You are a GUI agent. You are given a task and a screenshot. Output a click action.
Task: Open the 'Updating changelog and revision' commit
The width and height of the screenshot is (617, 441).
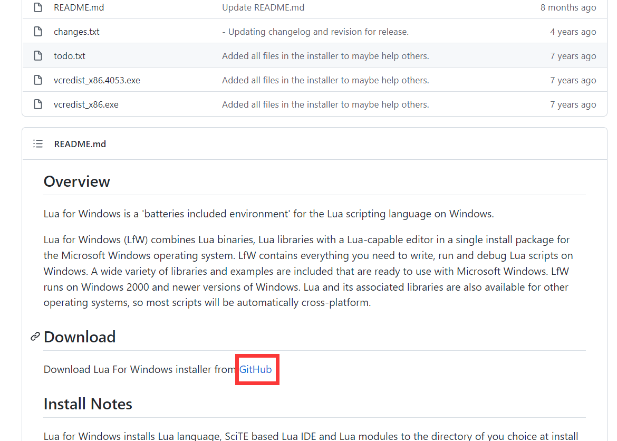315,32
